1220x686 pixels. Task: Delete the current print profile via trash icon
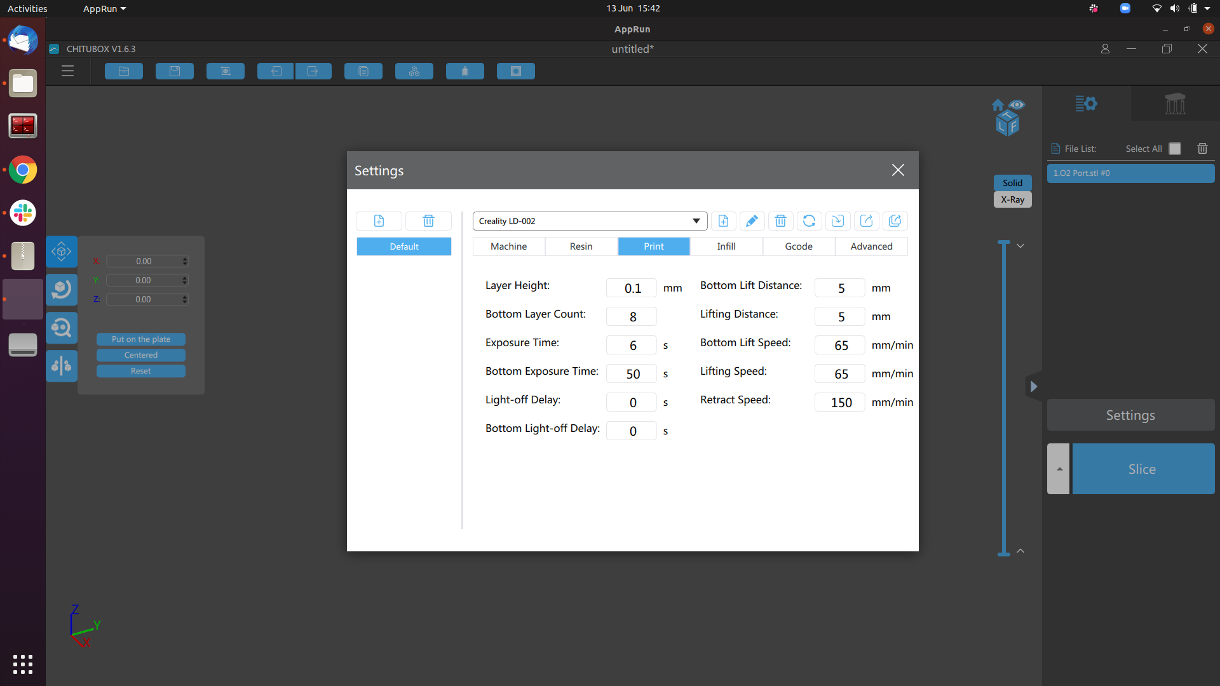coord(780,221)
